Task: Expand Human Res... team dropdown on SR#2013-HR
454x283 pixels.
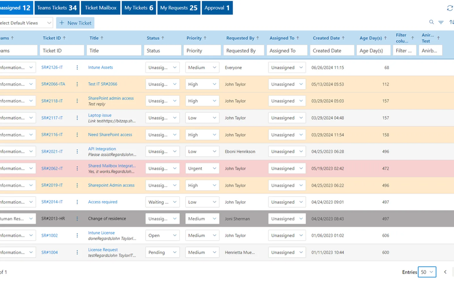Action: (x=18, y=219)
